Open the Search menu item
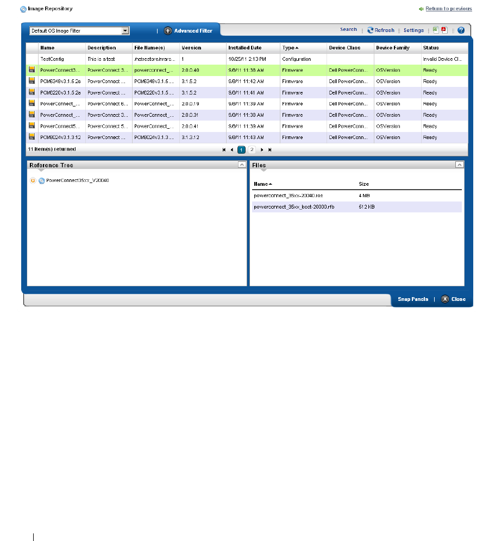This screenshot has height=541, width=489. [x=348, y=30]
